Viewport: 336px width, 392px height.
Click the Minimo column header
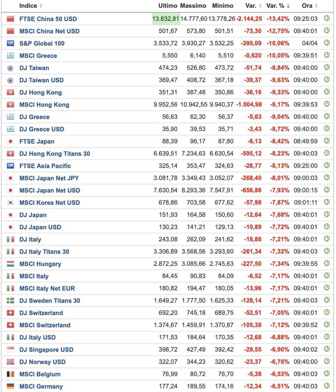click(223, 6)
